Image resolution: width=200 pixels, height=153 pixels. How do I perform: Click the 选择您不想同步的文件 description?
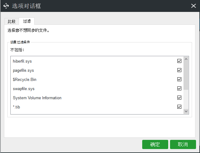[28, 31]
